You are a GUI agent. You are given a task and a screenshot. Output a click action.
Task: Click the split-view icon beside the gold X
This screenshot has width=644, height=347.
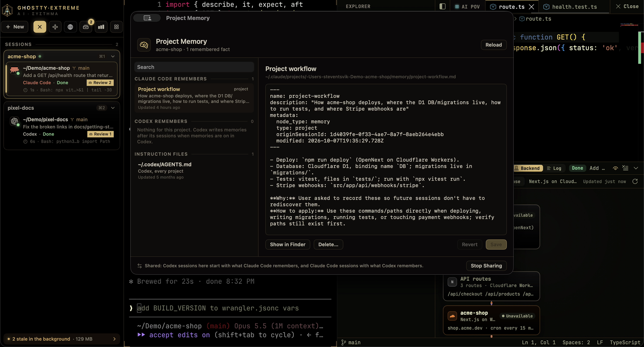pyautogui.click(x=55, y=27)
